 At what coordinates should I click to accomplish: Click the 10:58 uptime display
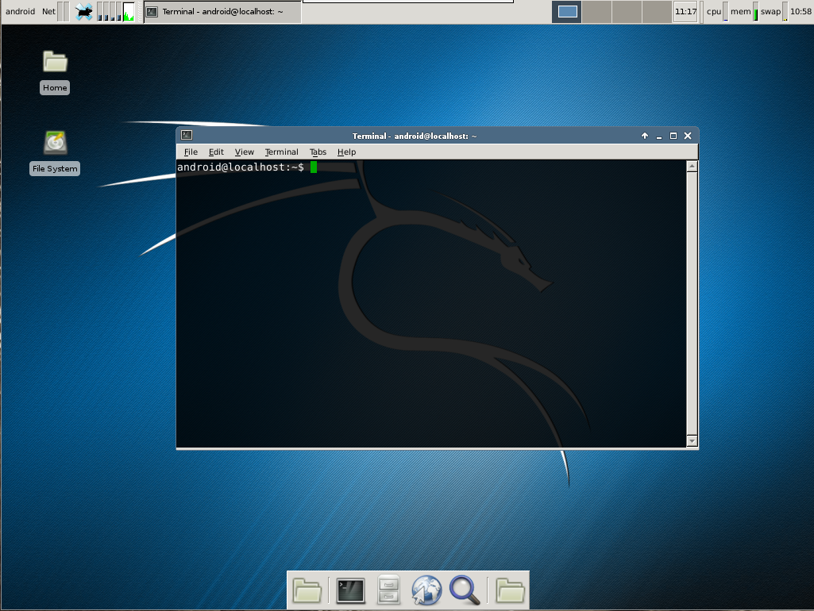tap(800, 11)
